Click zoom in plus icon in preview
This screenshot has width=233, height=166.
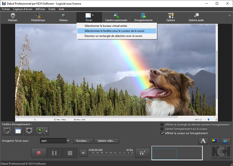click(x=217, y=119)
